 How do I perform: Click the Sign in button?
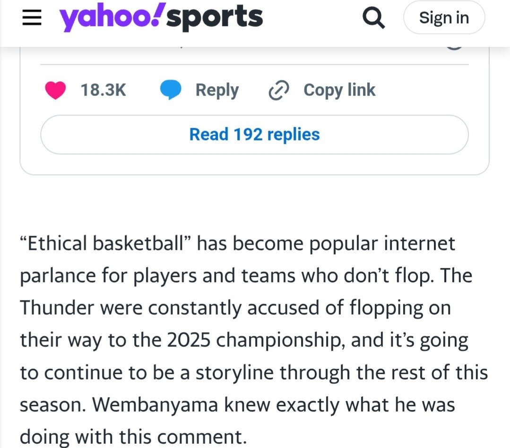click(x=444, y=18)
